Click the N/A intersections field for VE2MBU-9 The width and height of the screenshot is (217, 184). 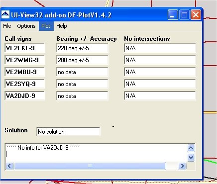pos(160,72)
